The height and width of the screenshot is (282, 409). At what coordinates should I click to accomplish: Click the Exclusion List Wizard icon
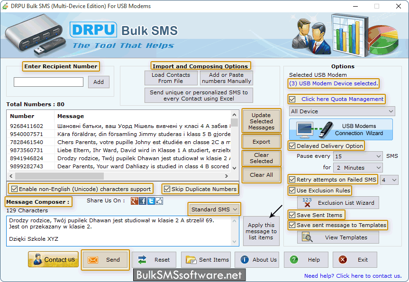point(307,203)
